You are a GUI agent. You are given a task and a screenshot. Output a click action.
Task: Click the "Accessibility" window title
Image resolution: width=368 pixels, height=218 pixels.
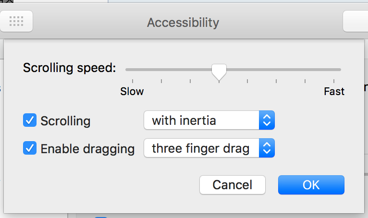point(183,22)
